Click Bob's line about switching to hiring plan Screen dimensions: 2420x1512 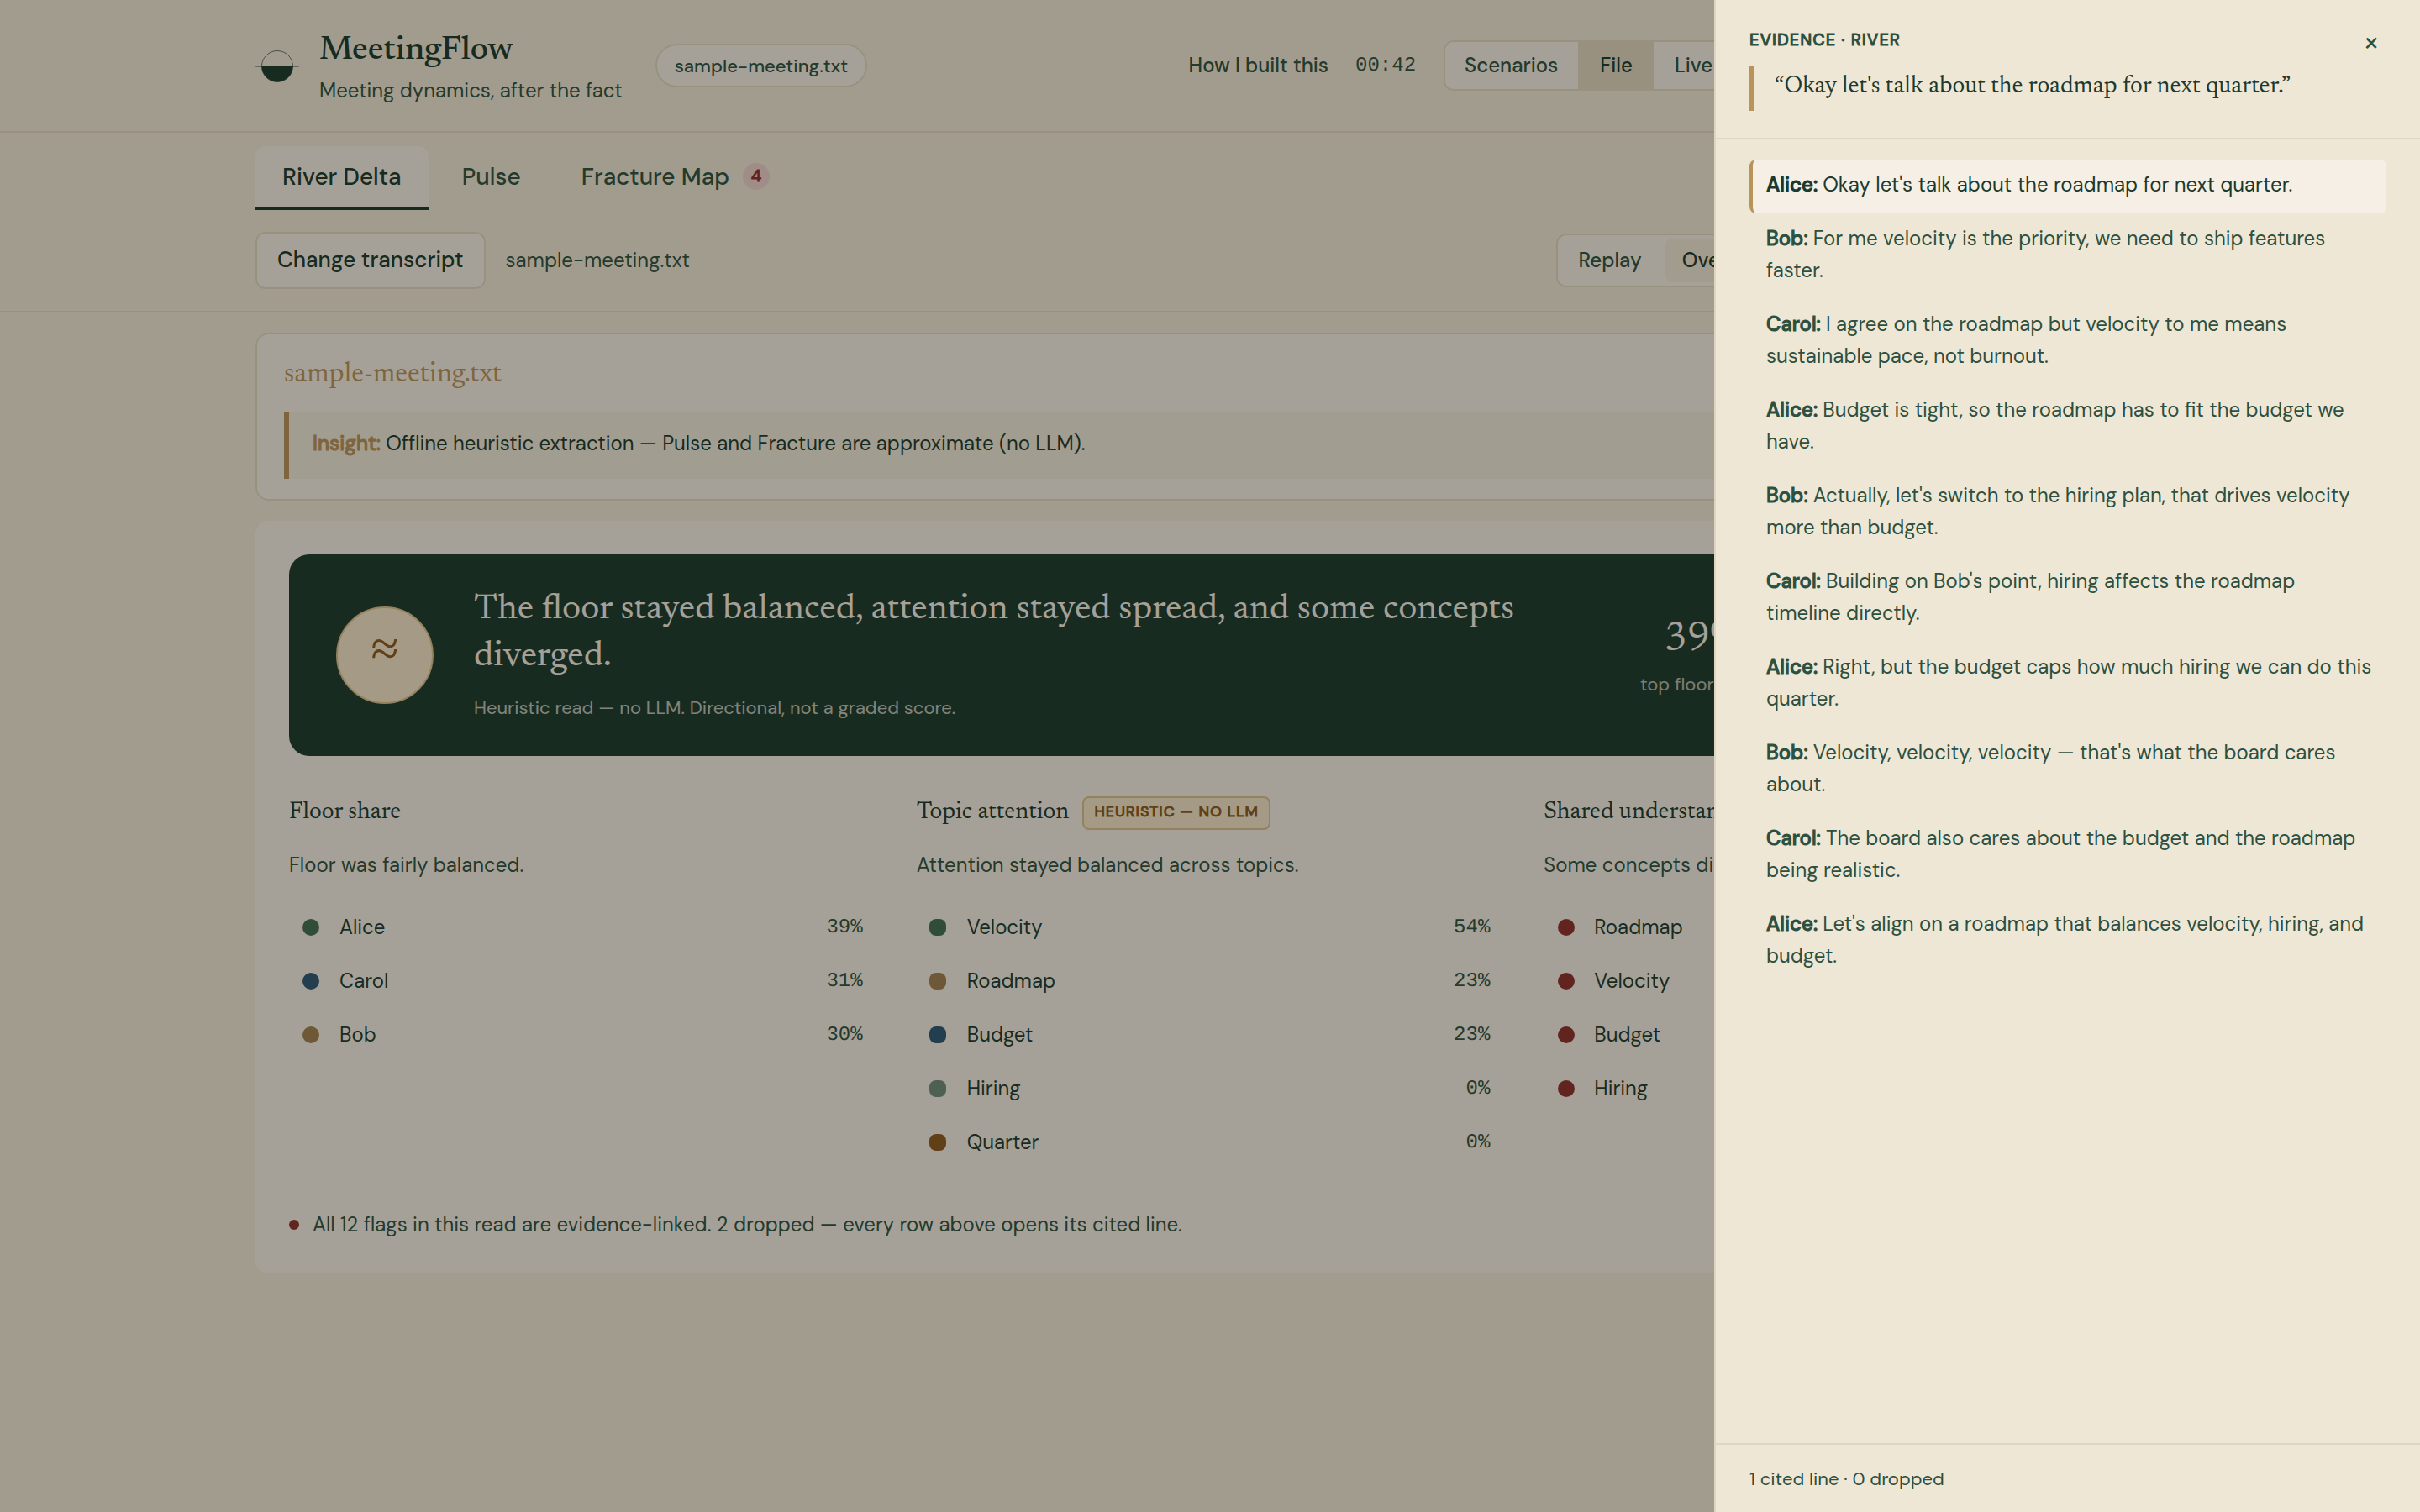click(x=2067, y=511)
